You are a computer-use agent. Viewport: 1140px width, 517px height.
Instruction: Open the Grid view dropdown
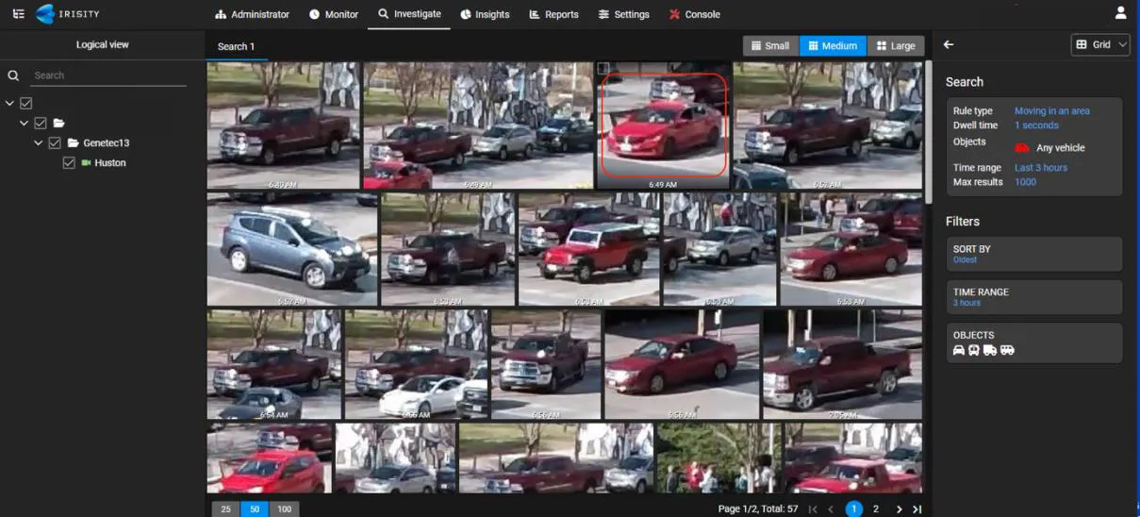pyautogui.click(x=1100, y=44)
